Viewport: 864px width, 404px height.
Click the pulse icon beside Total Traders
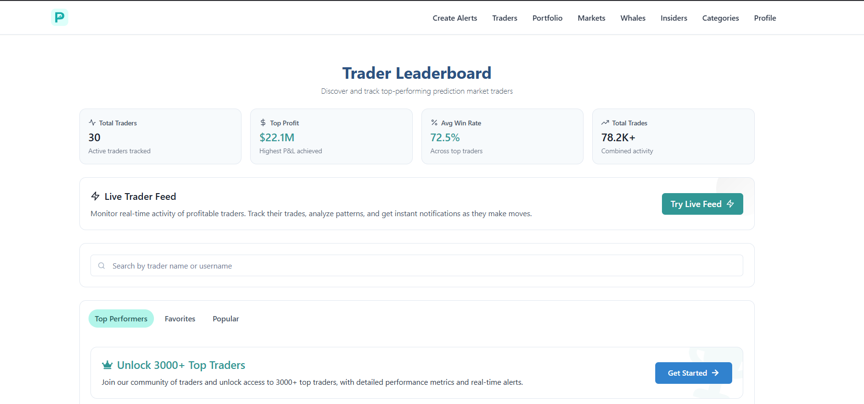(x=92, y=123)
